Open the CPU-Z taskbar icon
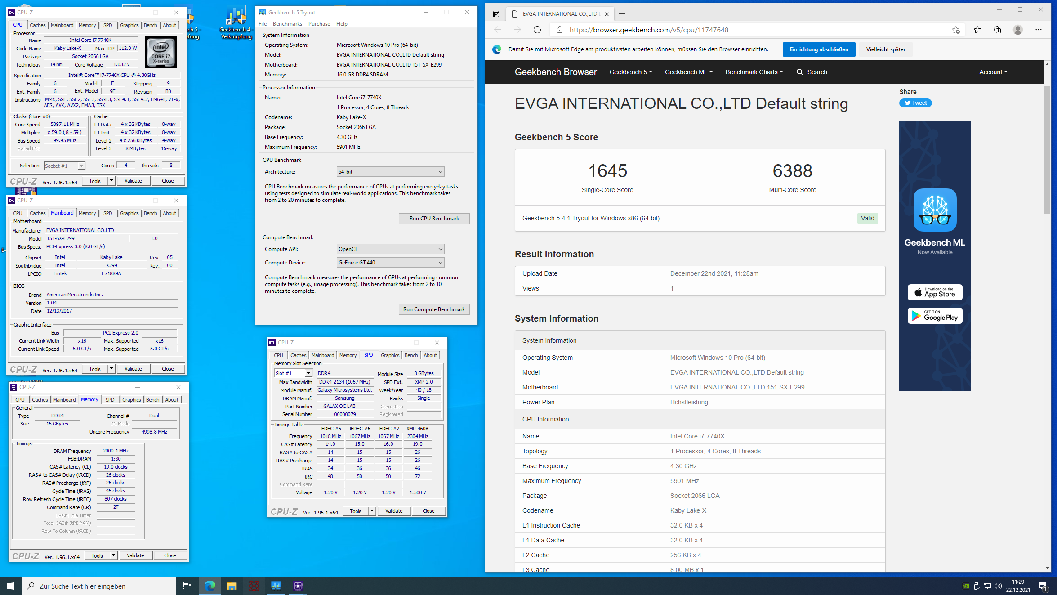Screen dimensions: 1057x595 click(x=298, y=586)
